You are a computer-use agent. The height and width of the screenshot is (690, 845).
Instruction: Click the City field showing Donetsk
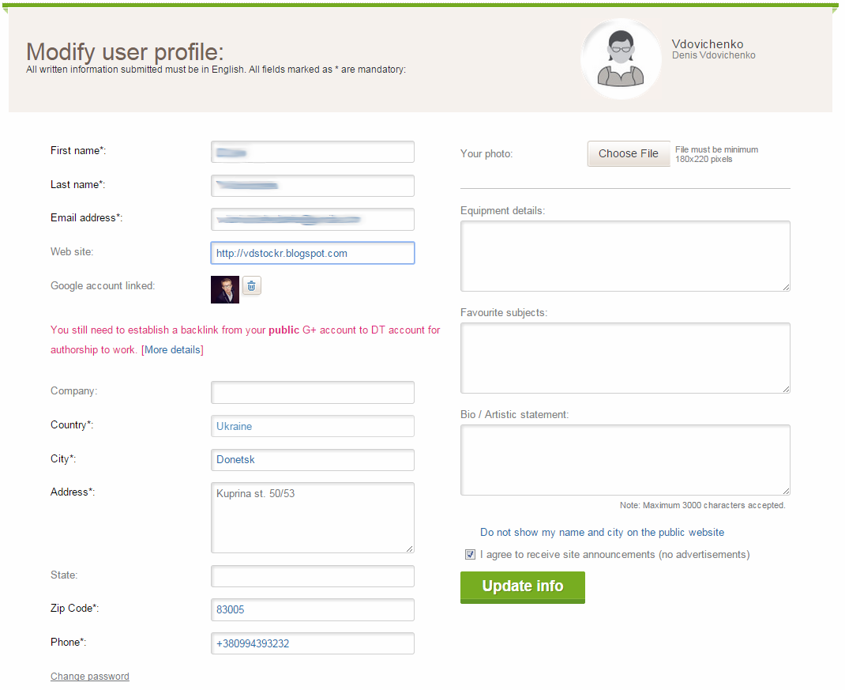click(x=313, y=460)
